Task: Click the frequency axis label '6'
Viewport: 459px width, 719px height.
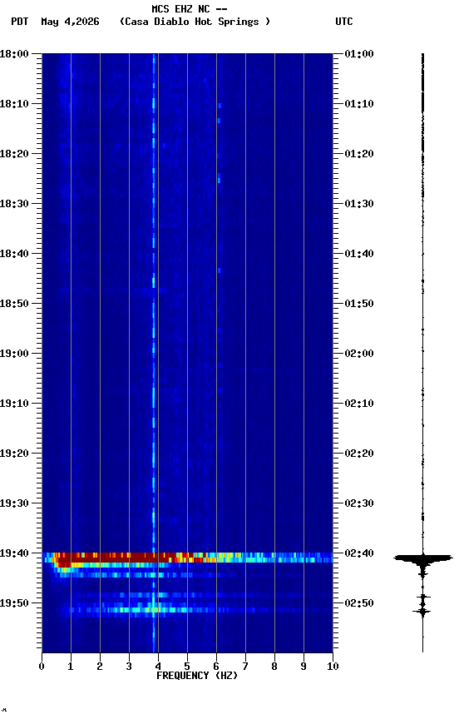Action: coord(216,667)
